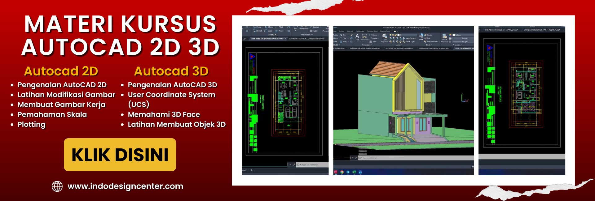Click Edit Attributes in the Block panel
The image size is (595, 201).
point(431,42)
